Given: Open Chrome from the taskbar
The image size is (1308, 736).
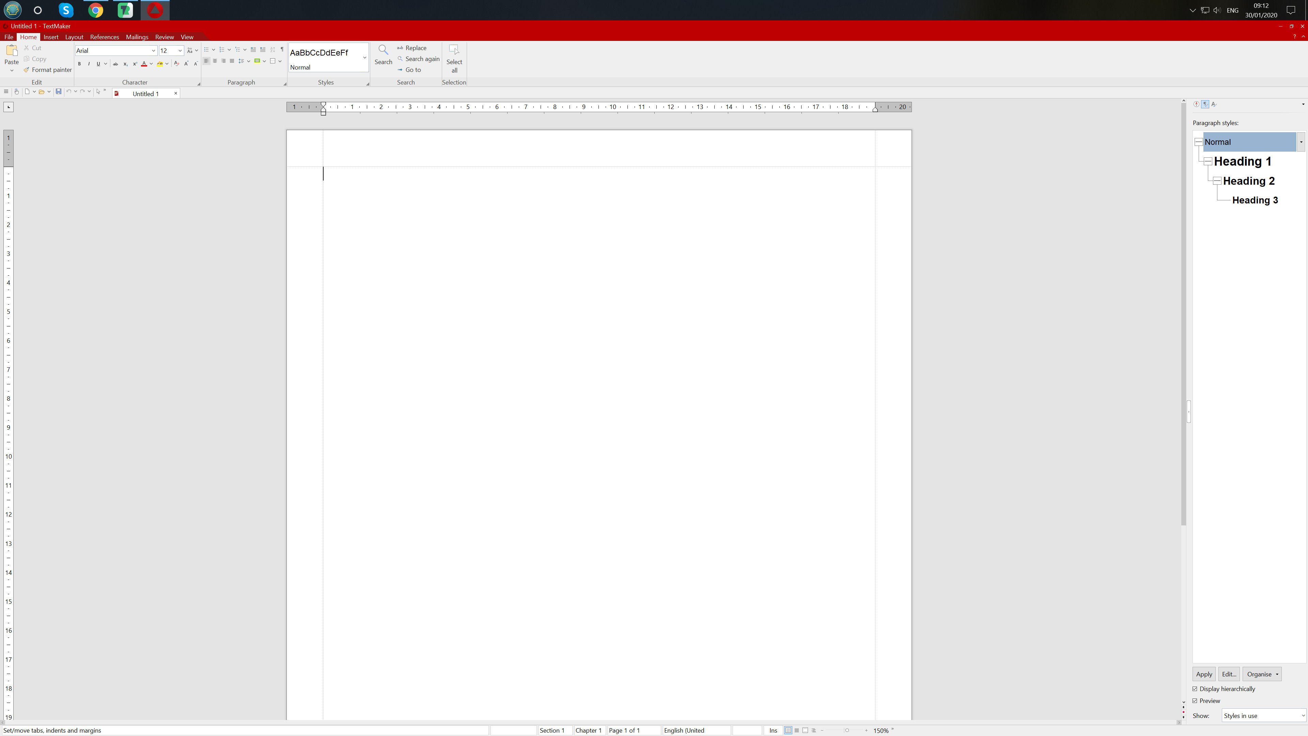Looking at the screenshot, I should pyautogui.click(x=95, y=10).
